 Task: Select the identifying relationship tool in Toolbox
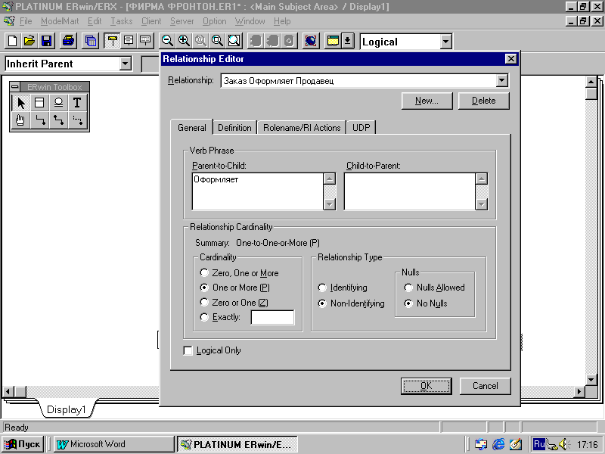tap(39, 120)
